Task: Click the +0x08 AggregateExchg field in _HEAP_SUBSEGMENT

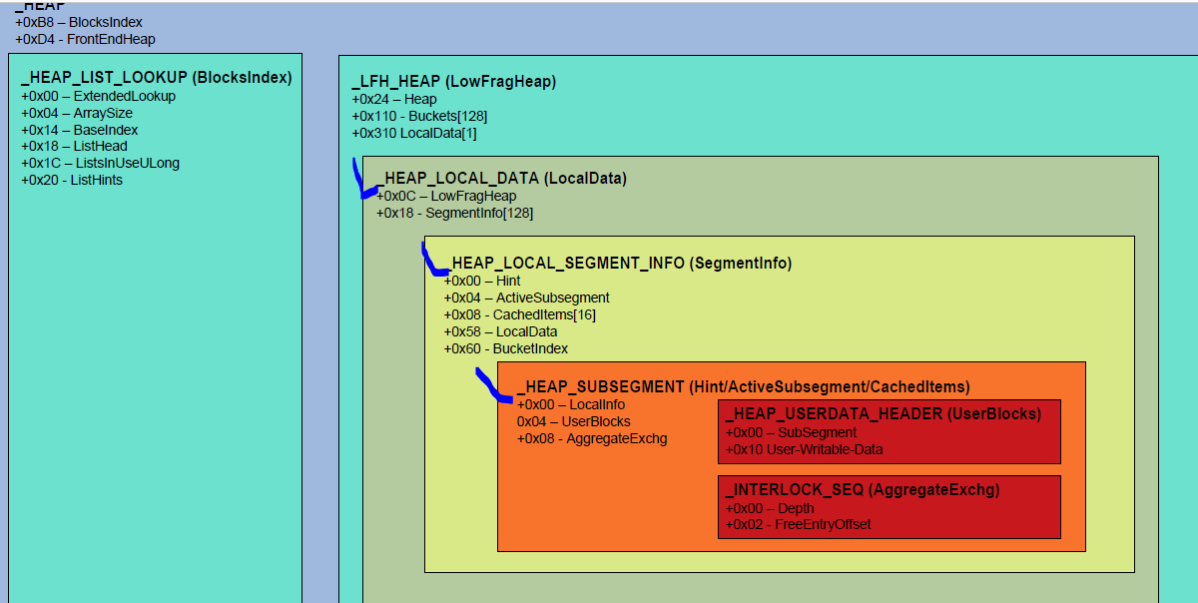Action: tap(591, 438)
